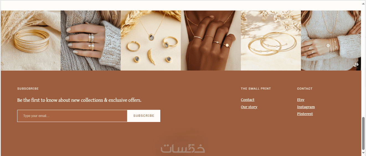Visit the Pinterest link
Image resolution: width=366 pixels, height=156 pixels.
point(305,114)
